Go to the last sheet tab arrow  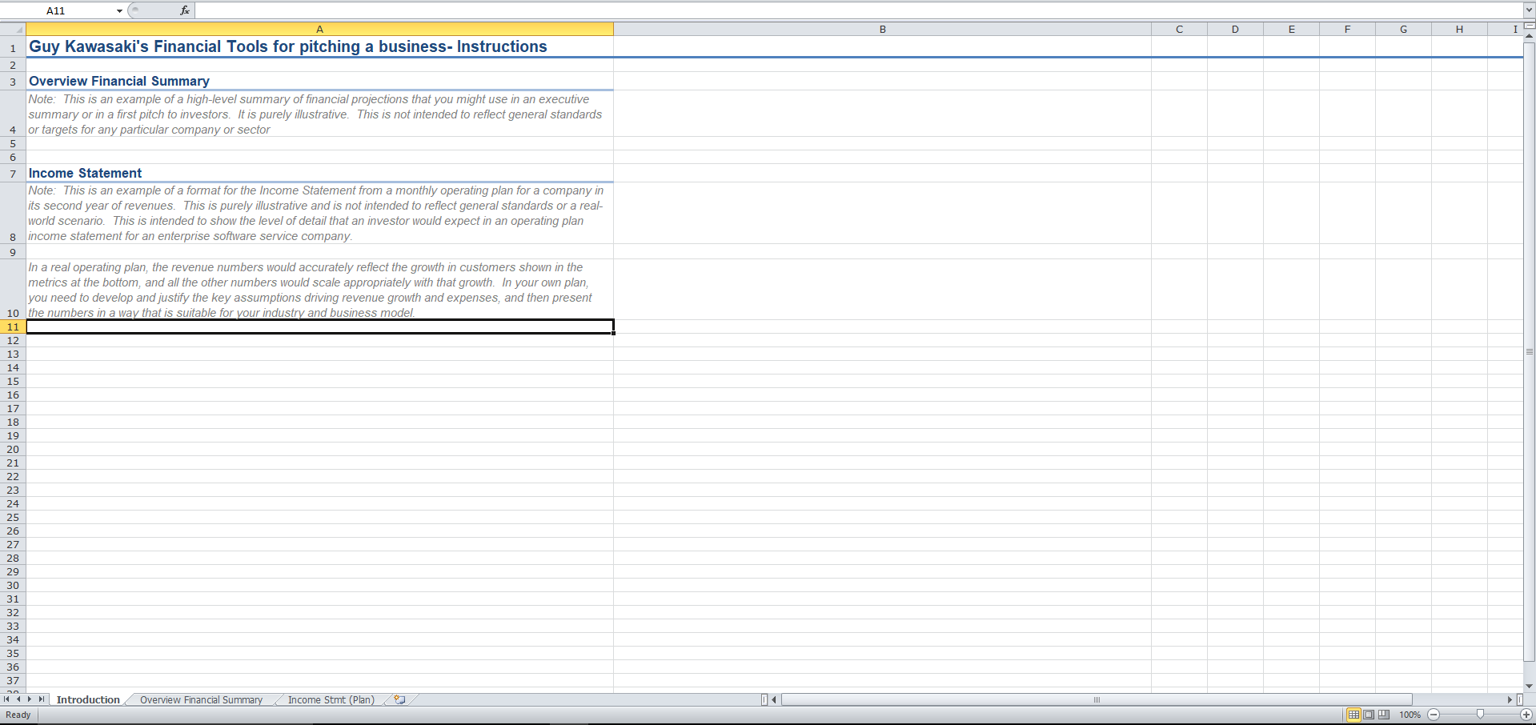click(x=42, y=699)
